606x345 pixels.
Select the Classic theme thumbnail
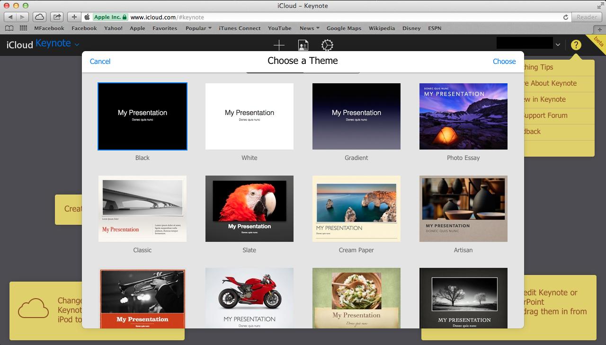(143, 209)
